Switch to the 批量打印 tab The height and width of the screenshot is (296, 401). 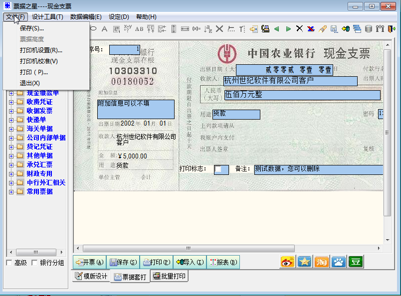(x=169, y=276)
